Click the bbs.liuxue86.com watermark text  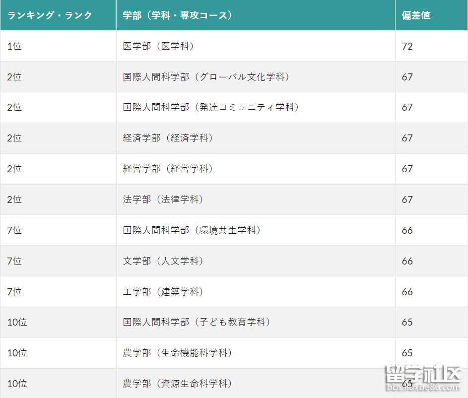422,388
